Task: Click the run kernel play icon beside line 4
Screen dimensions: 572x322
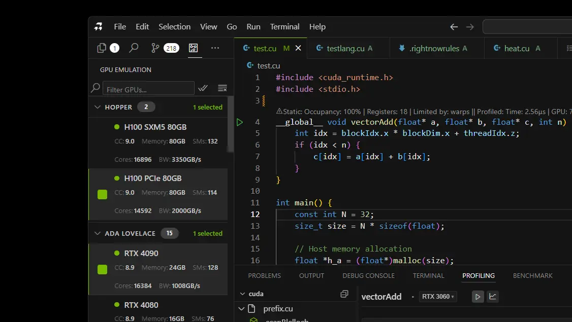Action: [240, 122]
